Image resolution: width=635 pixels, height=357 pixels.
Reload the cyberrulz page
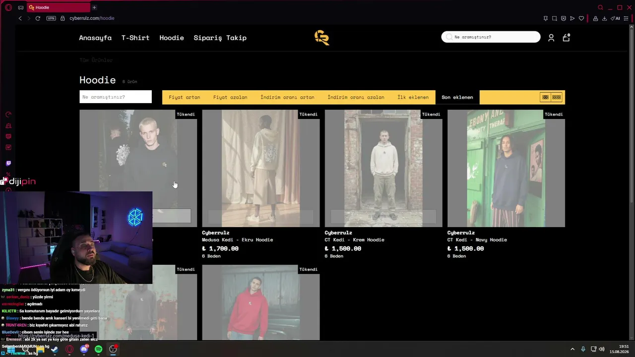point(38,18)
